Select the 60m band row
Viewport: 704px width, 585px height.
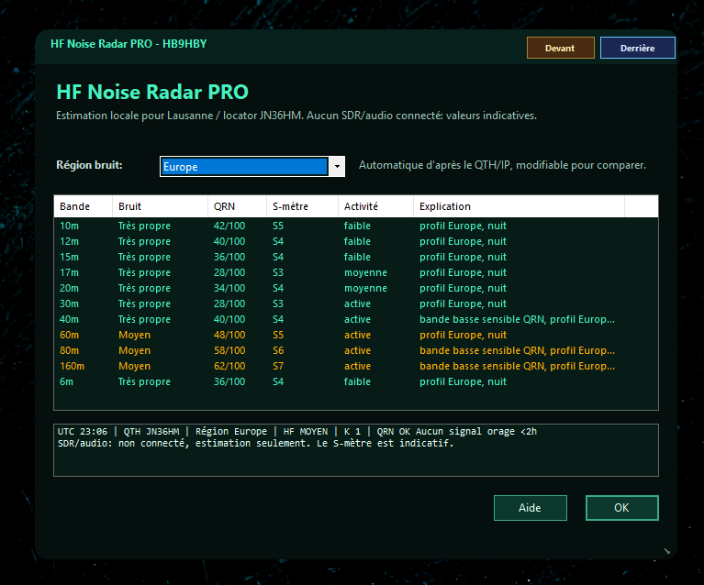pos(356,335)
